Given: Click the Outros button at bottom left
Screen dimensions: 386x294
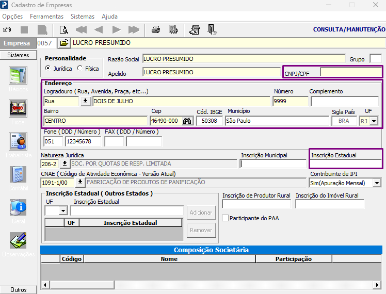Looking at the screenshot, I should tap(19, 289).
